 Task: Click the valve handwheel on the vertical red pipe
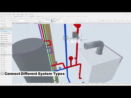75,58
